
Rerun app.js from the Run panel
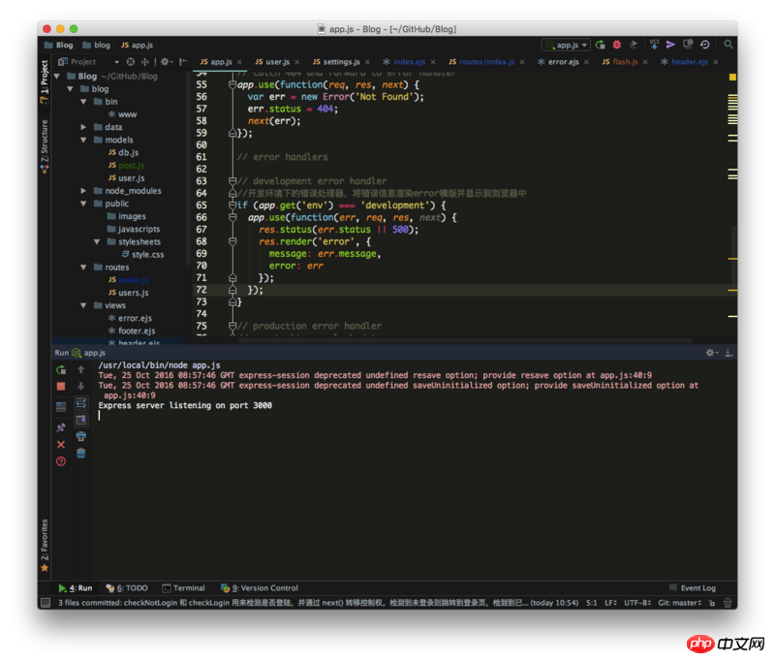61,369
